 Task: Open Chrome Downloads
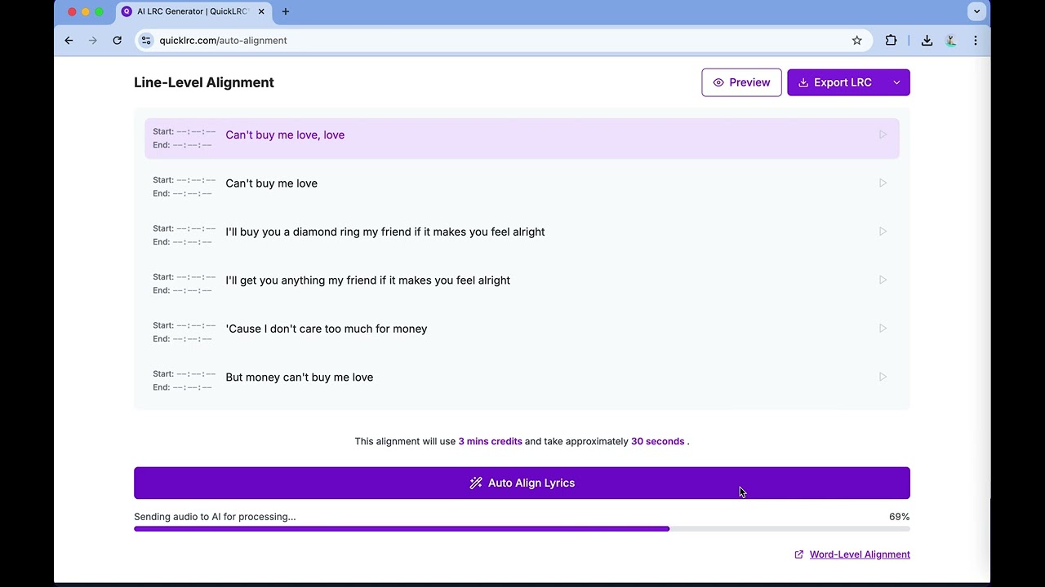point(927,40)
